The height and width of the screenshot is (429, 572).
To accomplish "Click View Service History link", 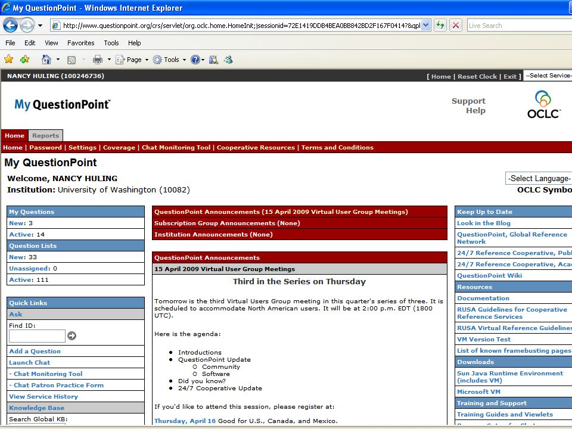I will pos(43,397).
